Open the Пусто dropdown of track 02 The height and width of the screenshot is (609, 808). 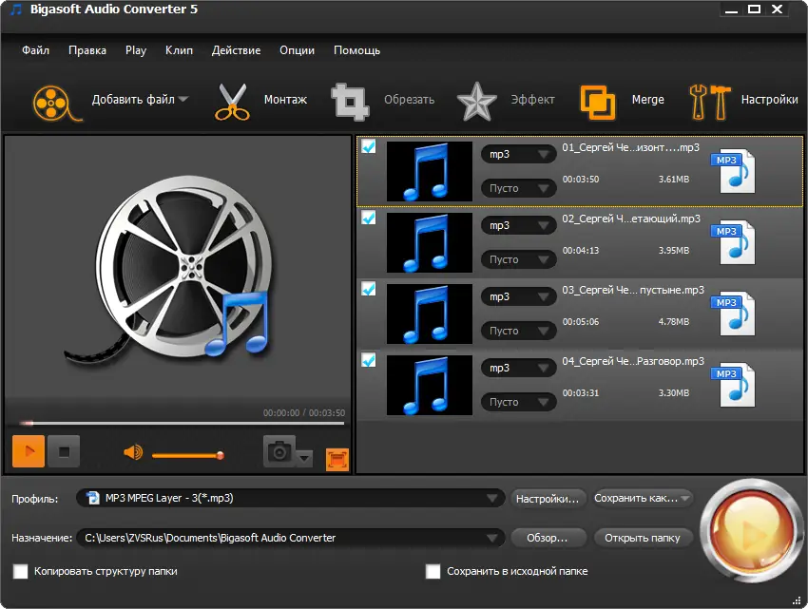(518, 259)
